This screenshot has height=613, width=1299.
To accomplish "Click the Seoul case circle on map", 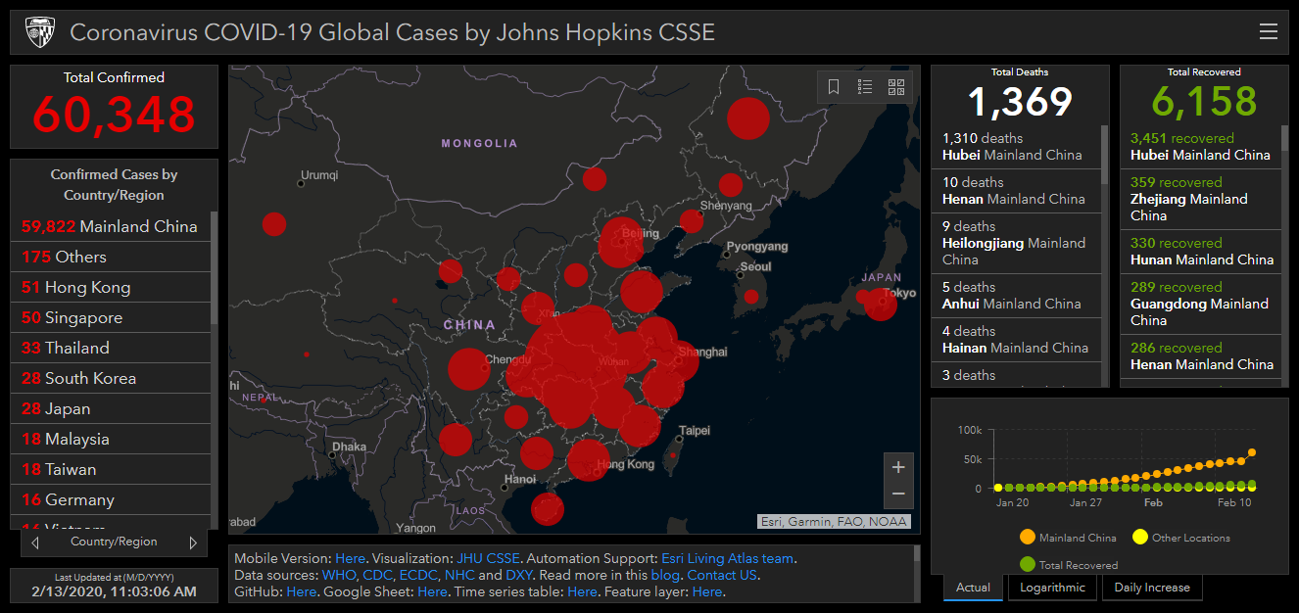I will 750,297.
